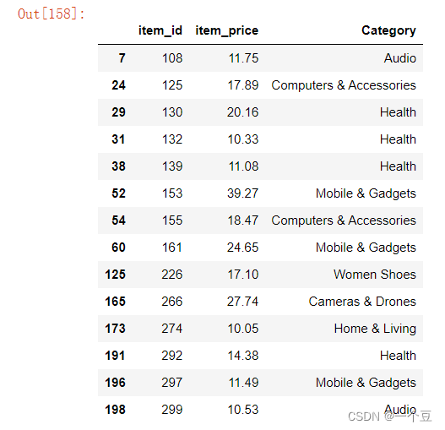Click row index 31
Image resolution: width=445 pixels, height=430 pixels.
click(118, 139)
